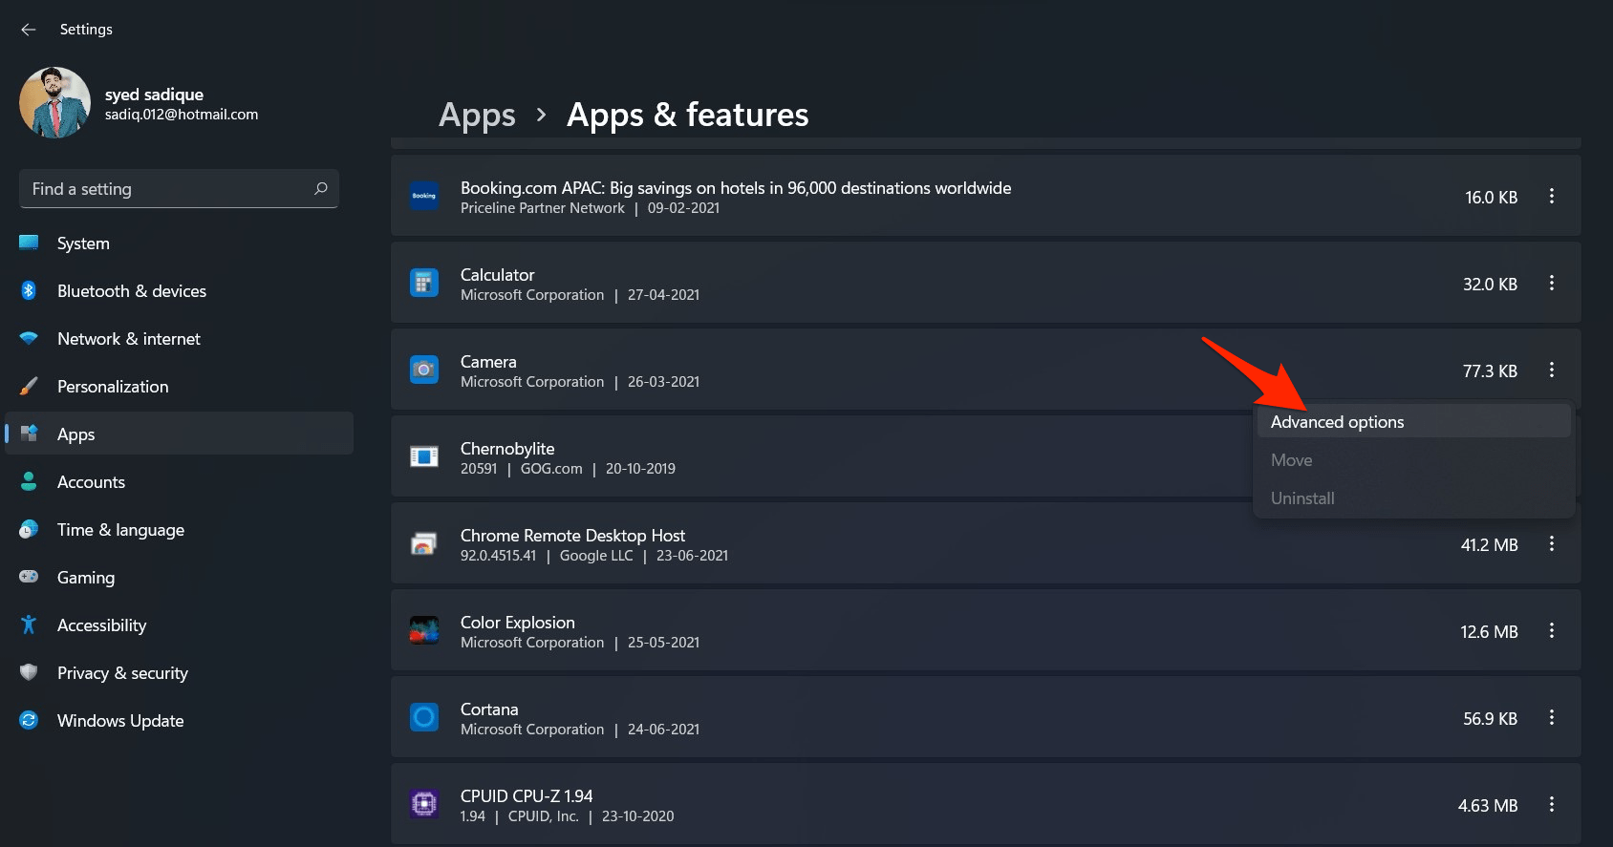
Task: Select the Chernobylite app name
Action: coord(507,449)
